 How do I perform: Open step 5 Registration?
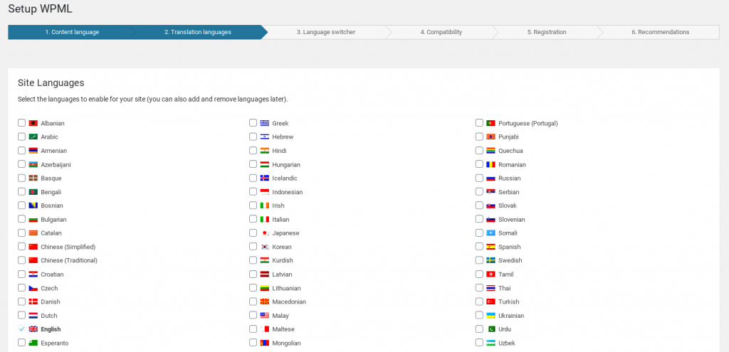click(x=547, y=32)
